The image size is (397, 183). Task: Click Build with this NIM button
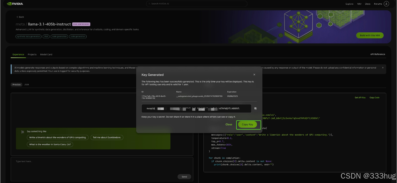coord(370,35)
